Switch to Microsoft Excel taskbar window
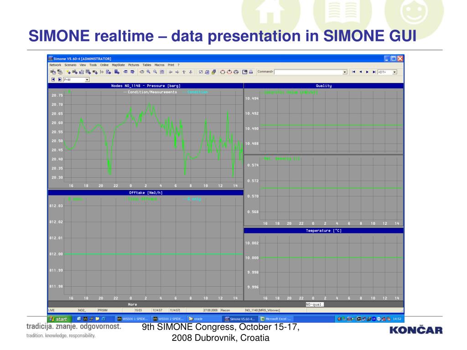467x350 pixels. [x=276, y=319]
